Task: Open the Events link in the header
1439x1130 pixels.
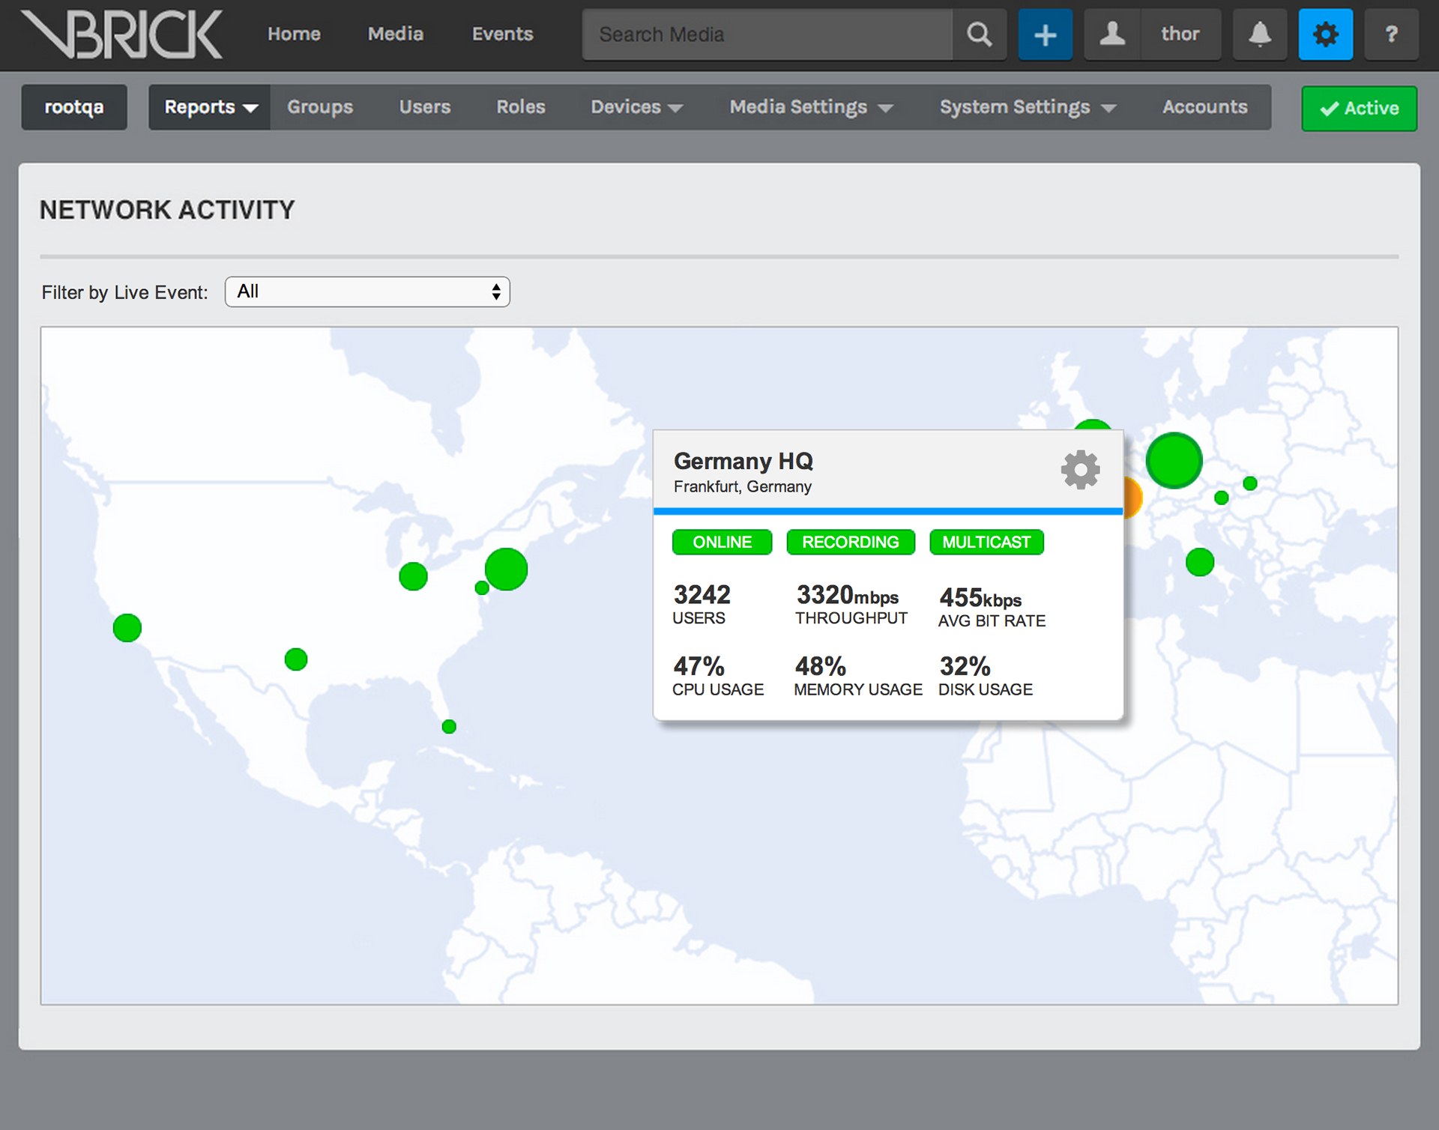Action: click(502, 34)
